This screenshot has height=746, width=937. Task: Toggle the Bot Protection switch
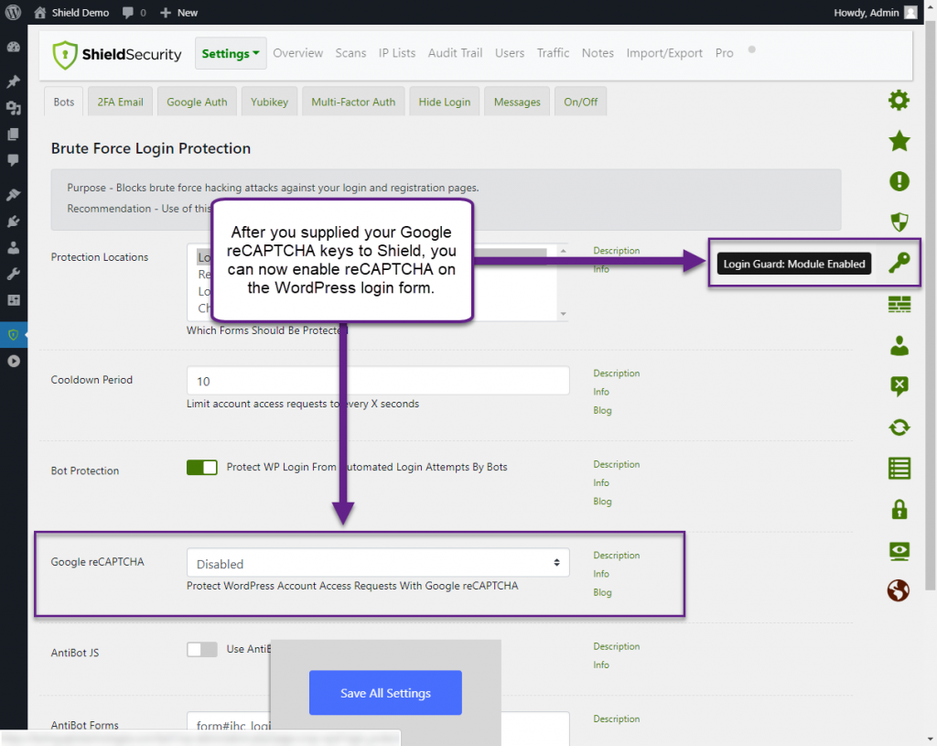(x=202, y=468)
